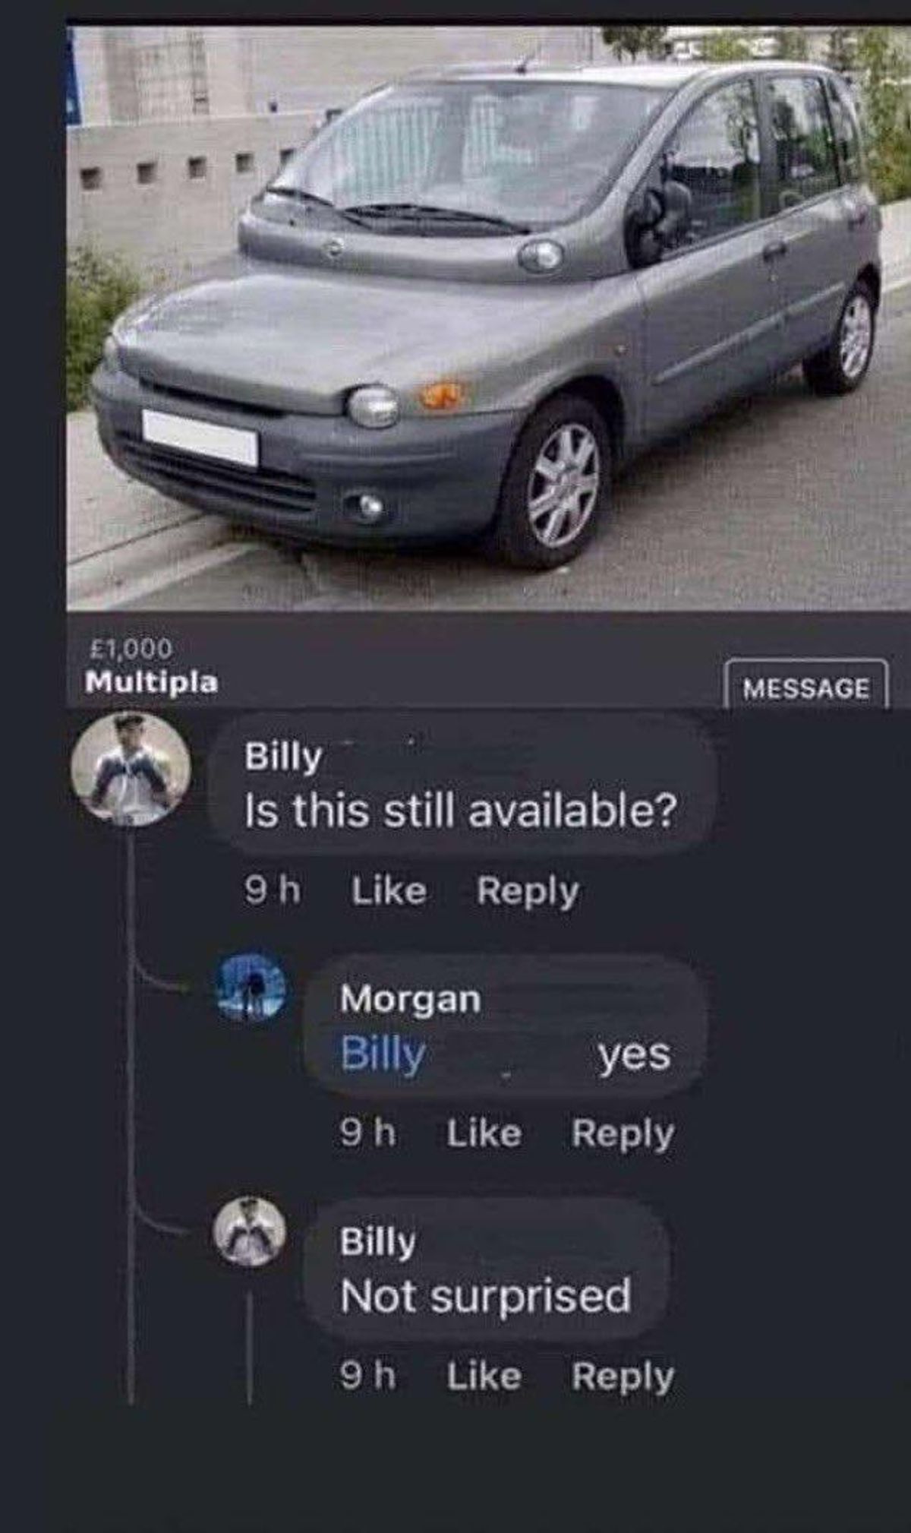Click the MESSAGE button on the listing
Viewport: 911px width, 1533px height.
805,687
